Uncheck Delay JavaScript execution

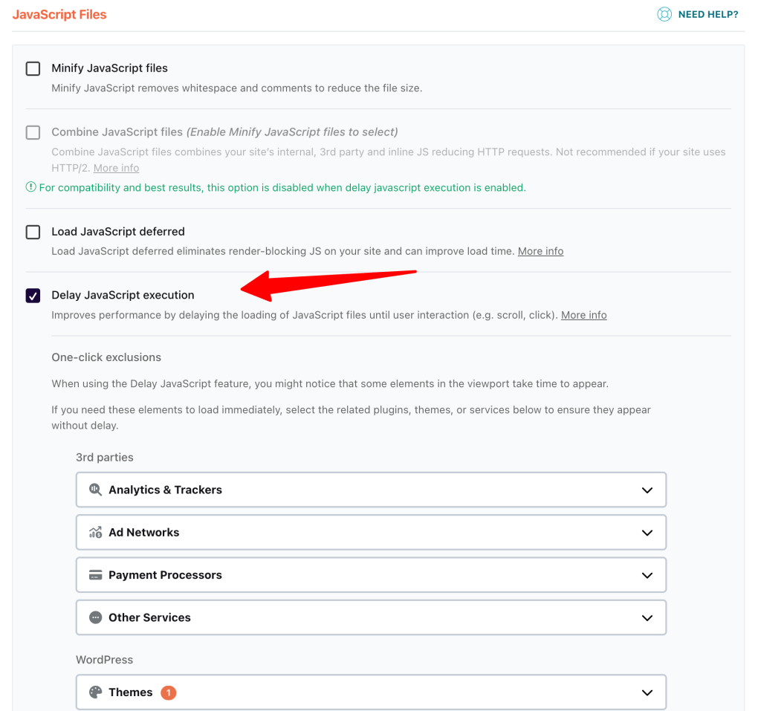33,296
